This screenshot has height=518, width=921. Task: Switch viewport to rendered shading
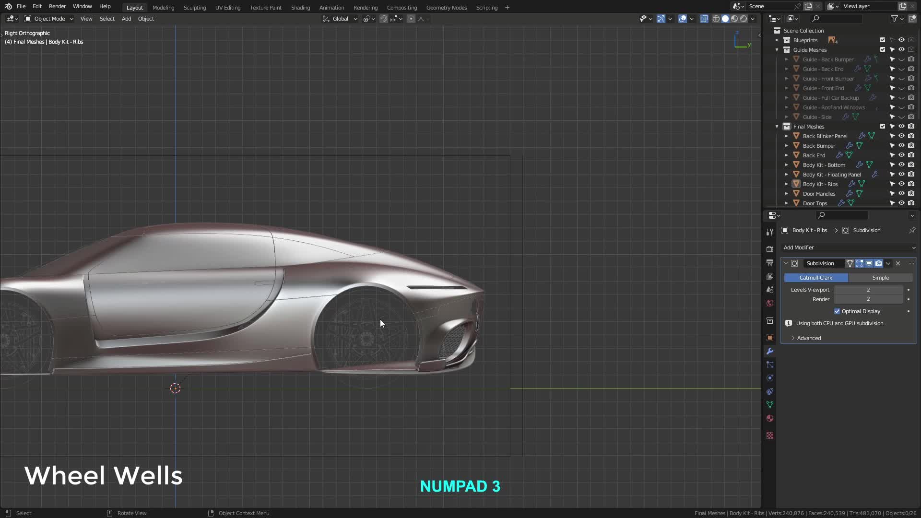744,19
